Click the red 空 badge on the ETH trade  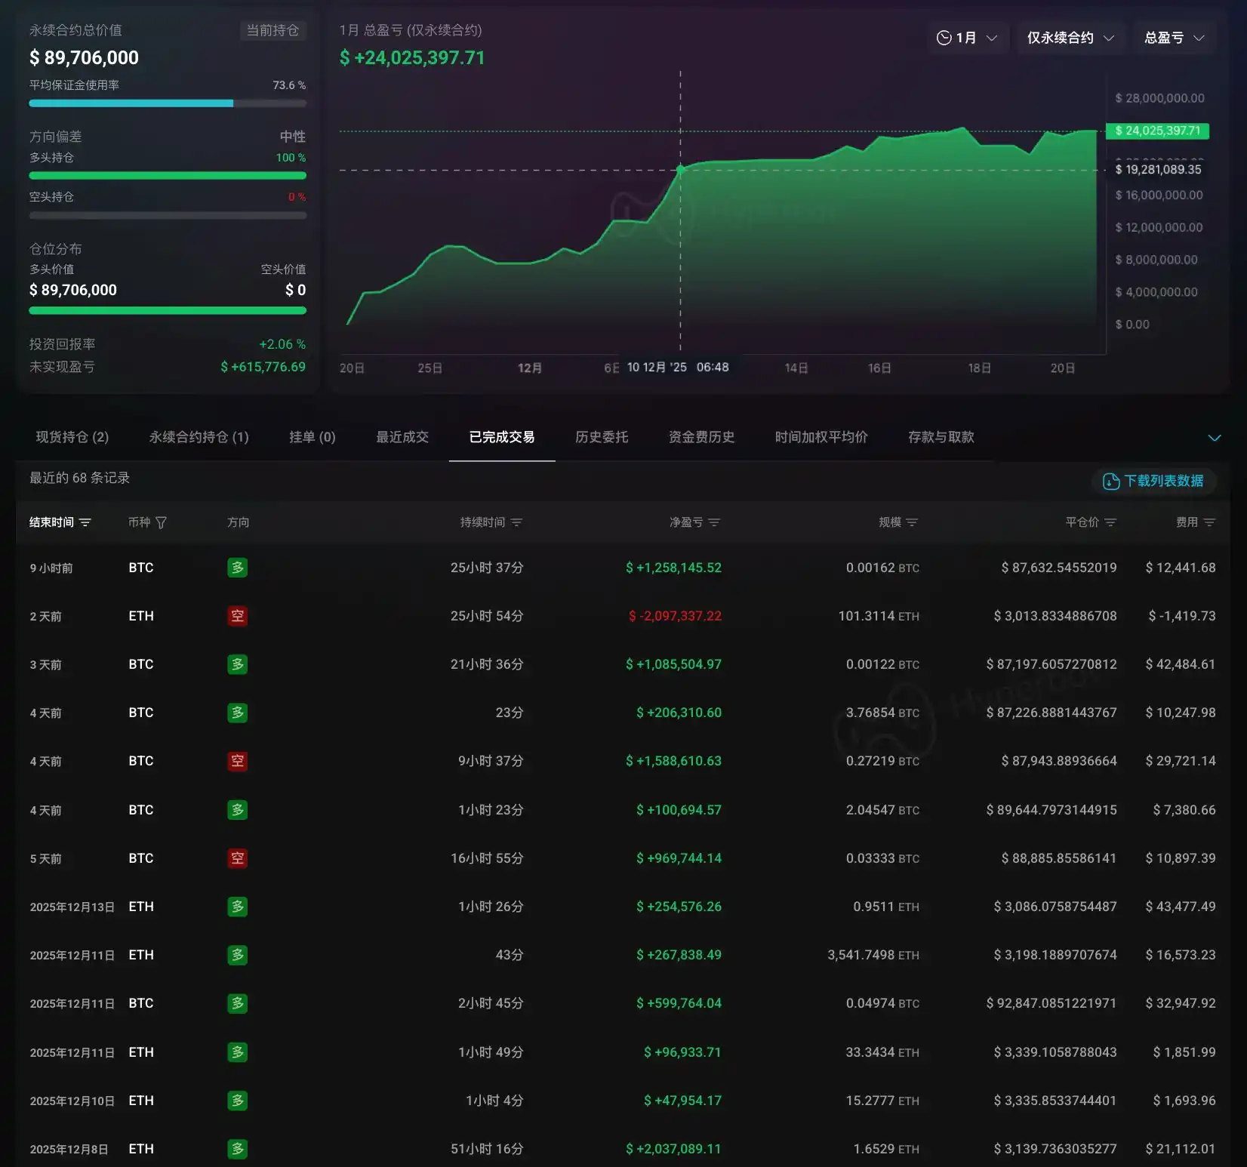238,616
